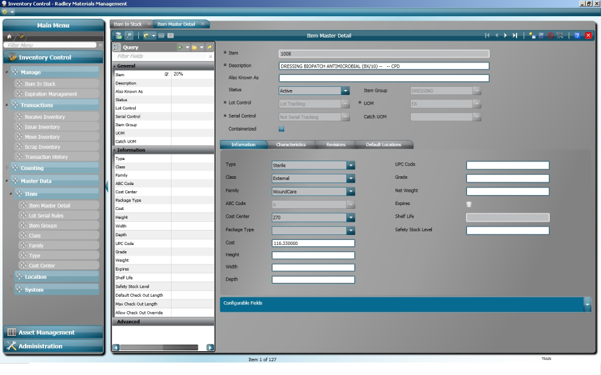Navigate to the last record with the skip-forward icon
The image size is (601, 375).
(515, 36)
